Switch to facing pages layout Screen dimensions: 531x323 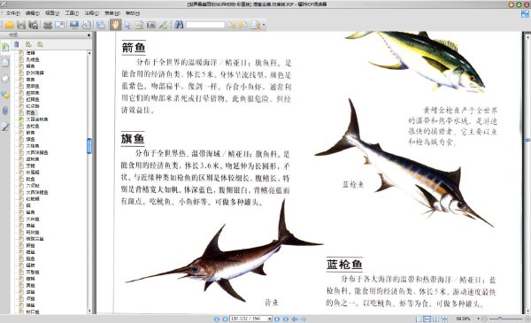(x=435, y=319)
